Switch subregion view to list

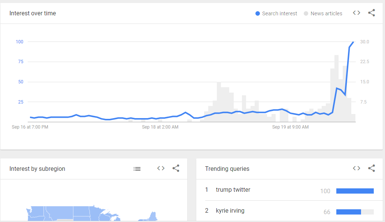coord(137,169)
